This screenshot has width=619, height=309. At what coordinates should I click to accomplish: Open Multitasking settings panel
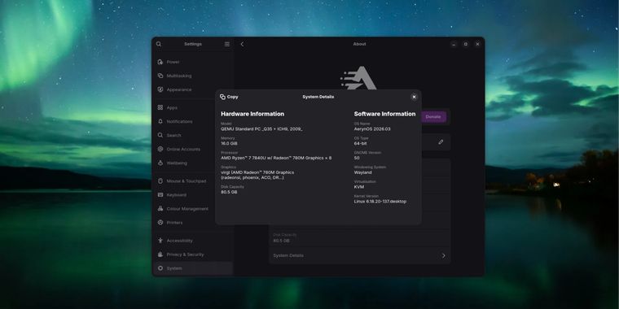[194, 76]
